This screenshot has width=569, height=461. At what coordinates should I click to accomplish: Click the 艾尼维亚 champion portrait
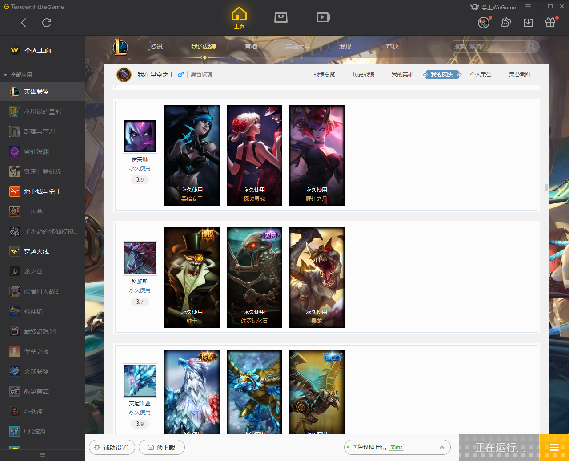tap(140, 381)
